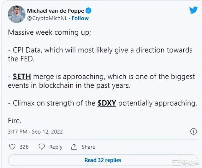This screenshot has height=168, width=202.
Task: Like the tweet with heart icon
Action: click(x=12, y=147)
